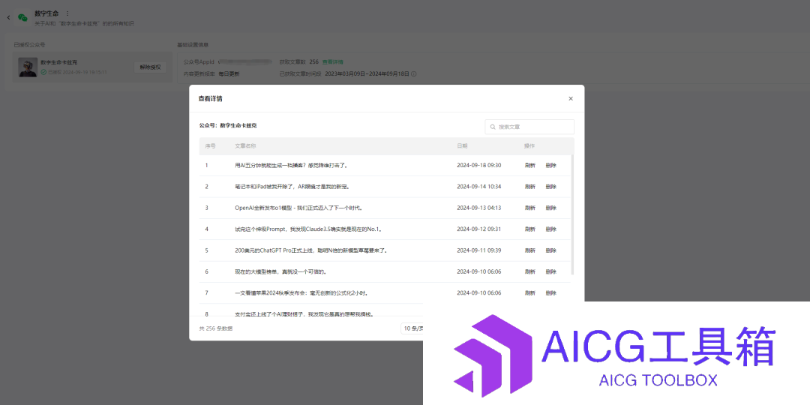Click the date 2024-09-12 09:31
The width and height of the screenshot is (810, 405).
478,229
